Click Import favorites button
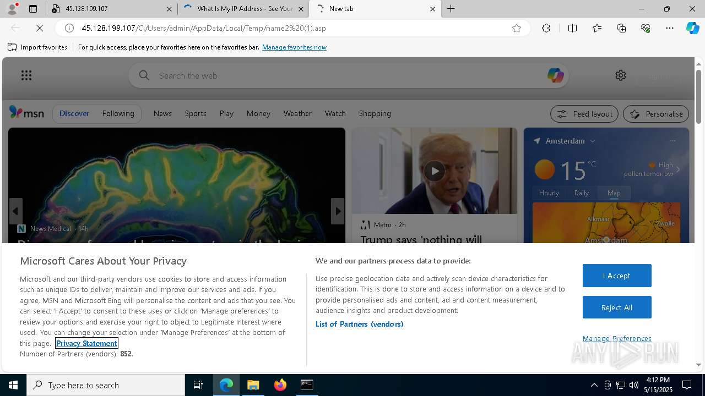705x396 pixels. pos(37,47)
